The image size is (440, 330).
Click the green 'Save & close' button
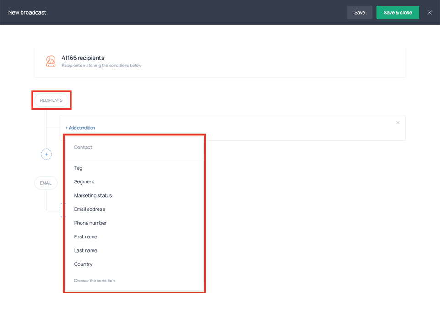[x=397, y=12]
